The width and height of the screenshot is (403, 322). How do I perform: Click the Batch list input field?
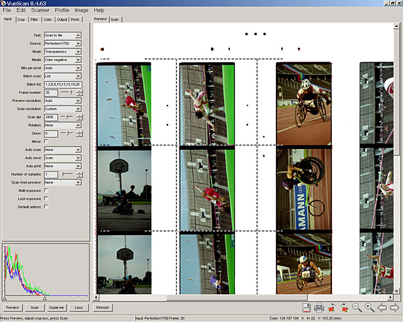[x=63, y=84]
